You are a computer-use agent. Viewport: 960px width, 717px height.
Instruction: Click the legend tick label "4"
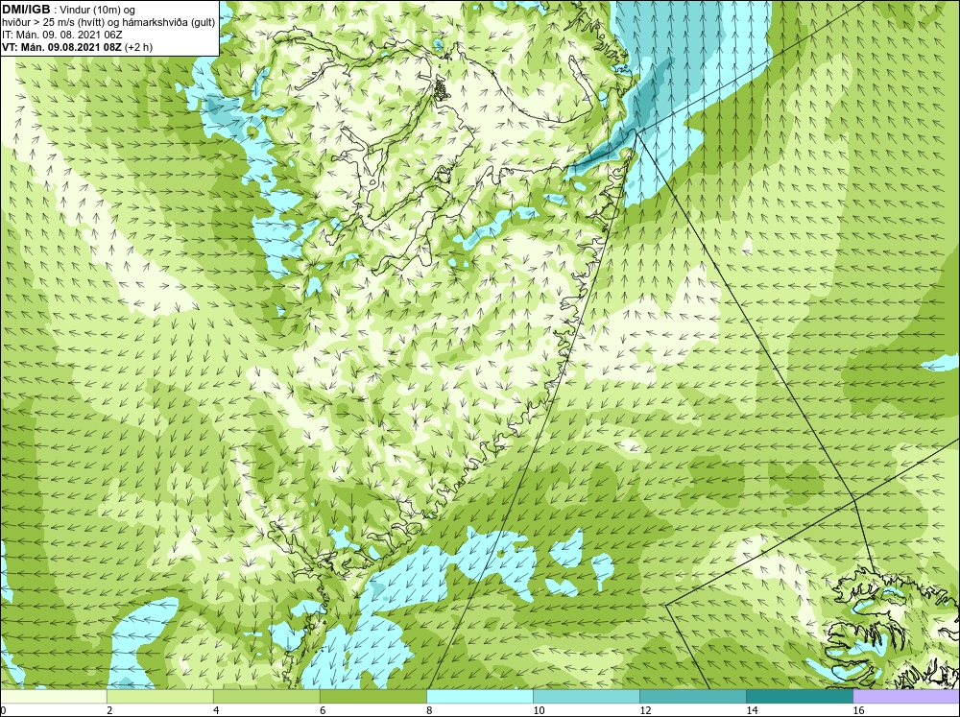click(216, 710)
